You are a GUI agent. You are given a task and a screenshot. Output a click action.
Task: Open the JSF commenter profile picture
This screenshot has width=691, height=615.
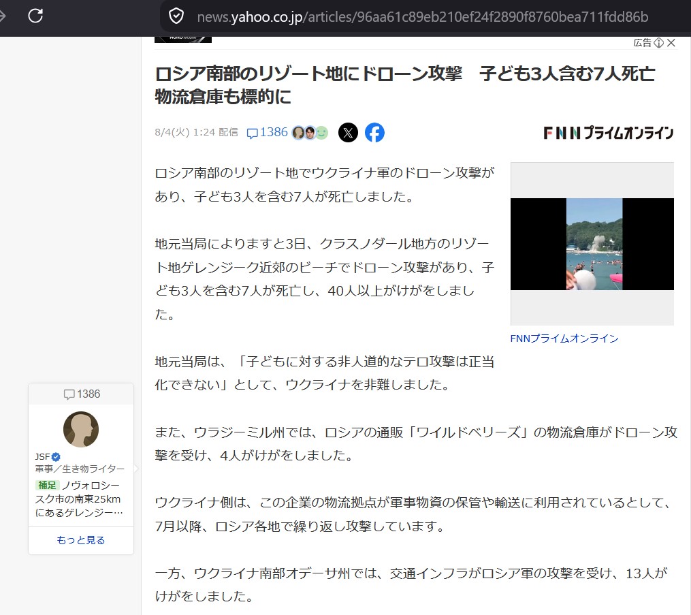[81, 429]
